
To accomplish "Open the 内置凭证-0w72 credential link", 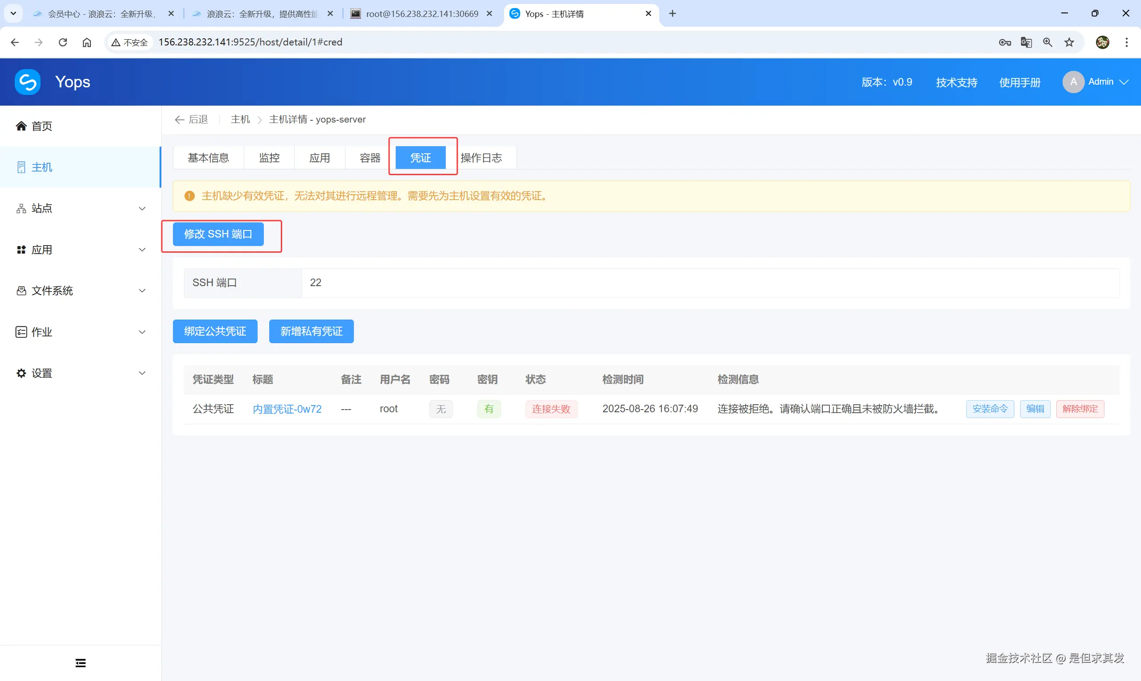I will [x=287, y=409].
